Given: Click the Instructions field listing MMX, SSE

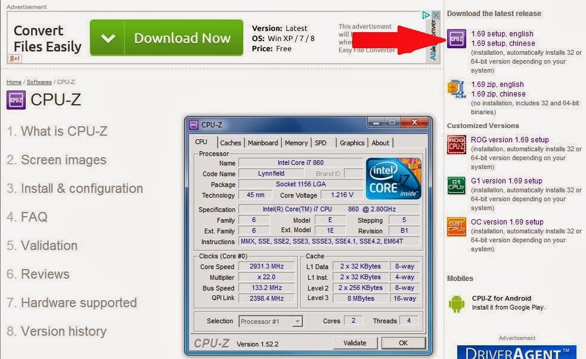Looking at the screenshot, I should tap(329, 242).
